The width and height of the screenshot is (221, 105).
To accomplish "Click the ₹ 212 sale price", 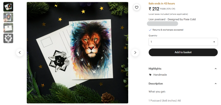I will [x=154, y=9].
